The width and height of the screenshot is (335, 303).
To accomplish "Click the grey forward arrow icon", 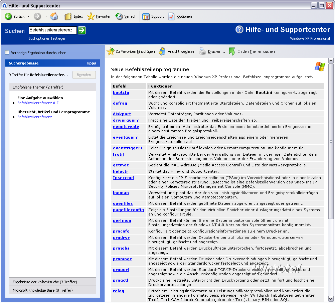I will (37, 16).
